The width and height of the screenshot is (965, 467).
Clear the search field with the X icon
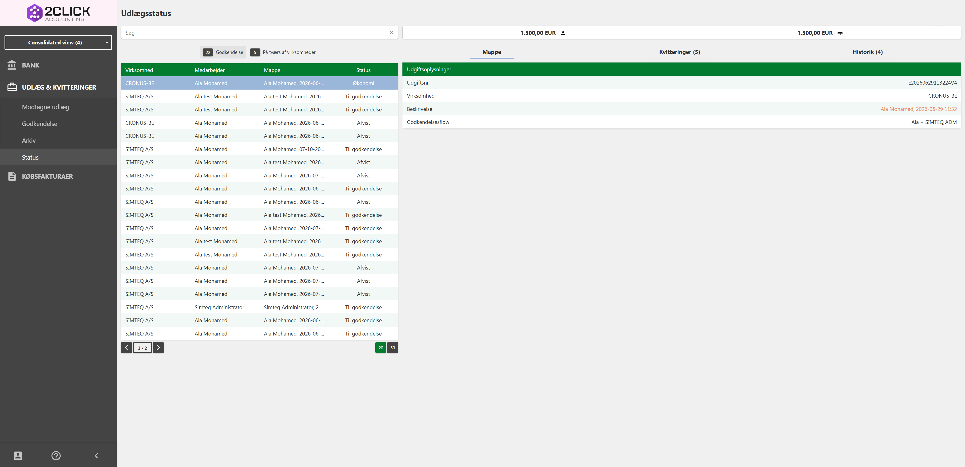click(x=391, y=33)
